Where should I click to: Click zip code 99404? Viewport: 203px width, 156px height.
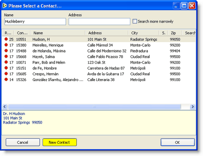(175, 51)
